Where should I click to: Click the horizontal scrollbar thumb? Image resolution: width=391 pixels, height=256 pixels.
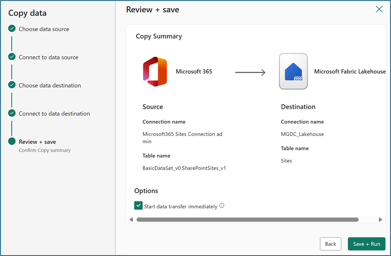[x=247, y=220]
